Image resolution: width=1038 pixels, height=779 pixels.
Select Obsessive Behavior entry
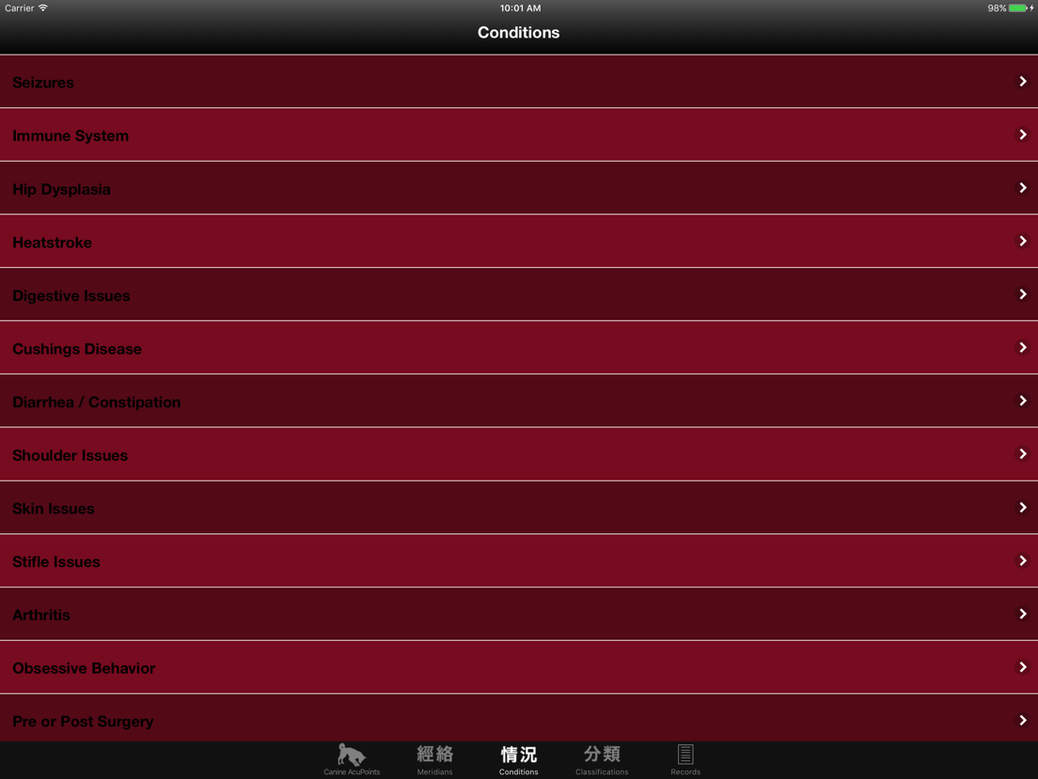519,667
